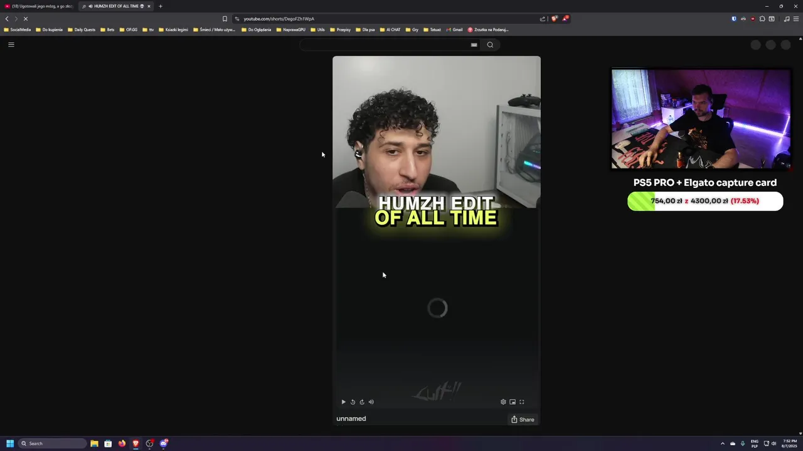Bookmark this page using the bookmark icon
Image resolution: width=803 pixels, height=451 pixels.
point(225,19)
